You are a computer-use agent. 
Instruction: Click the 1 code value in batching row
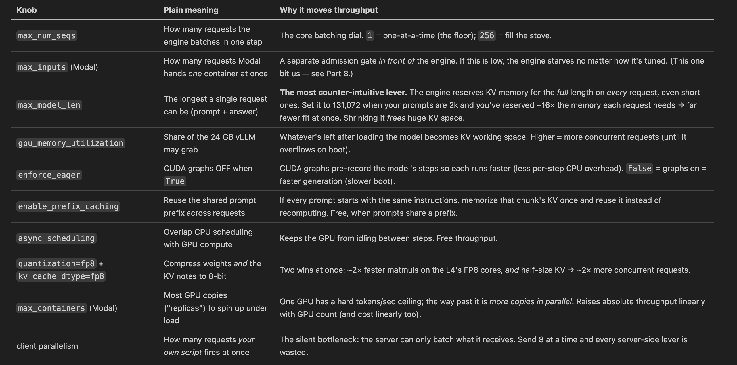coord(370,35)
